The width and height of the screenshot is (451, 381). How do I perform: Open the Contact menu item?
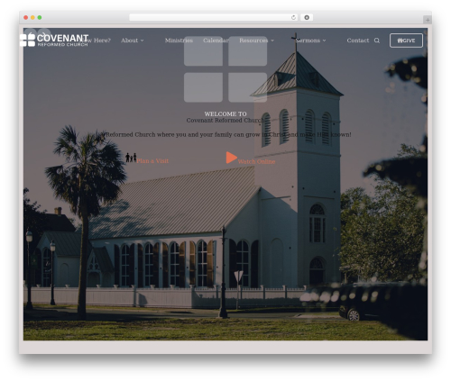(358, 41)
